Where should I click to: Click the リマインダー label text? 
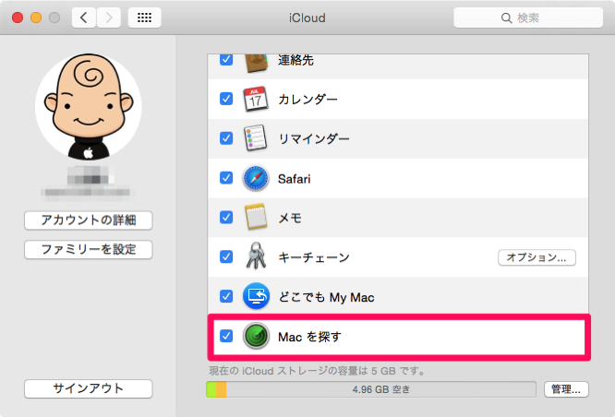[314, 138]
